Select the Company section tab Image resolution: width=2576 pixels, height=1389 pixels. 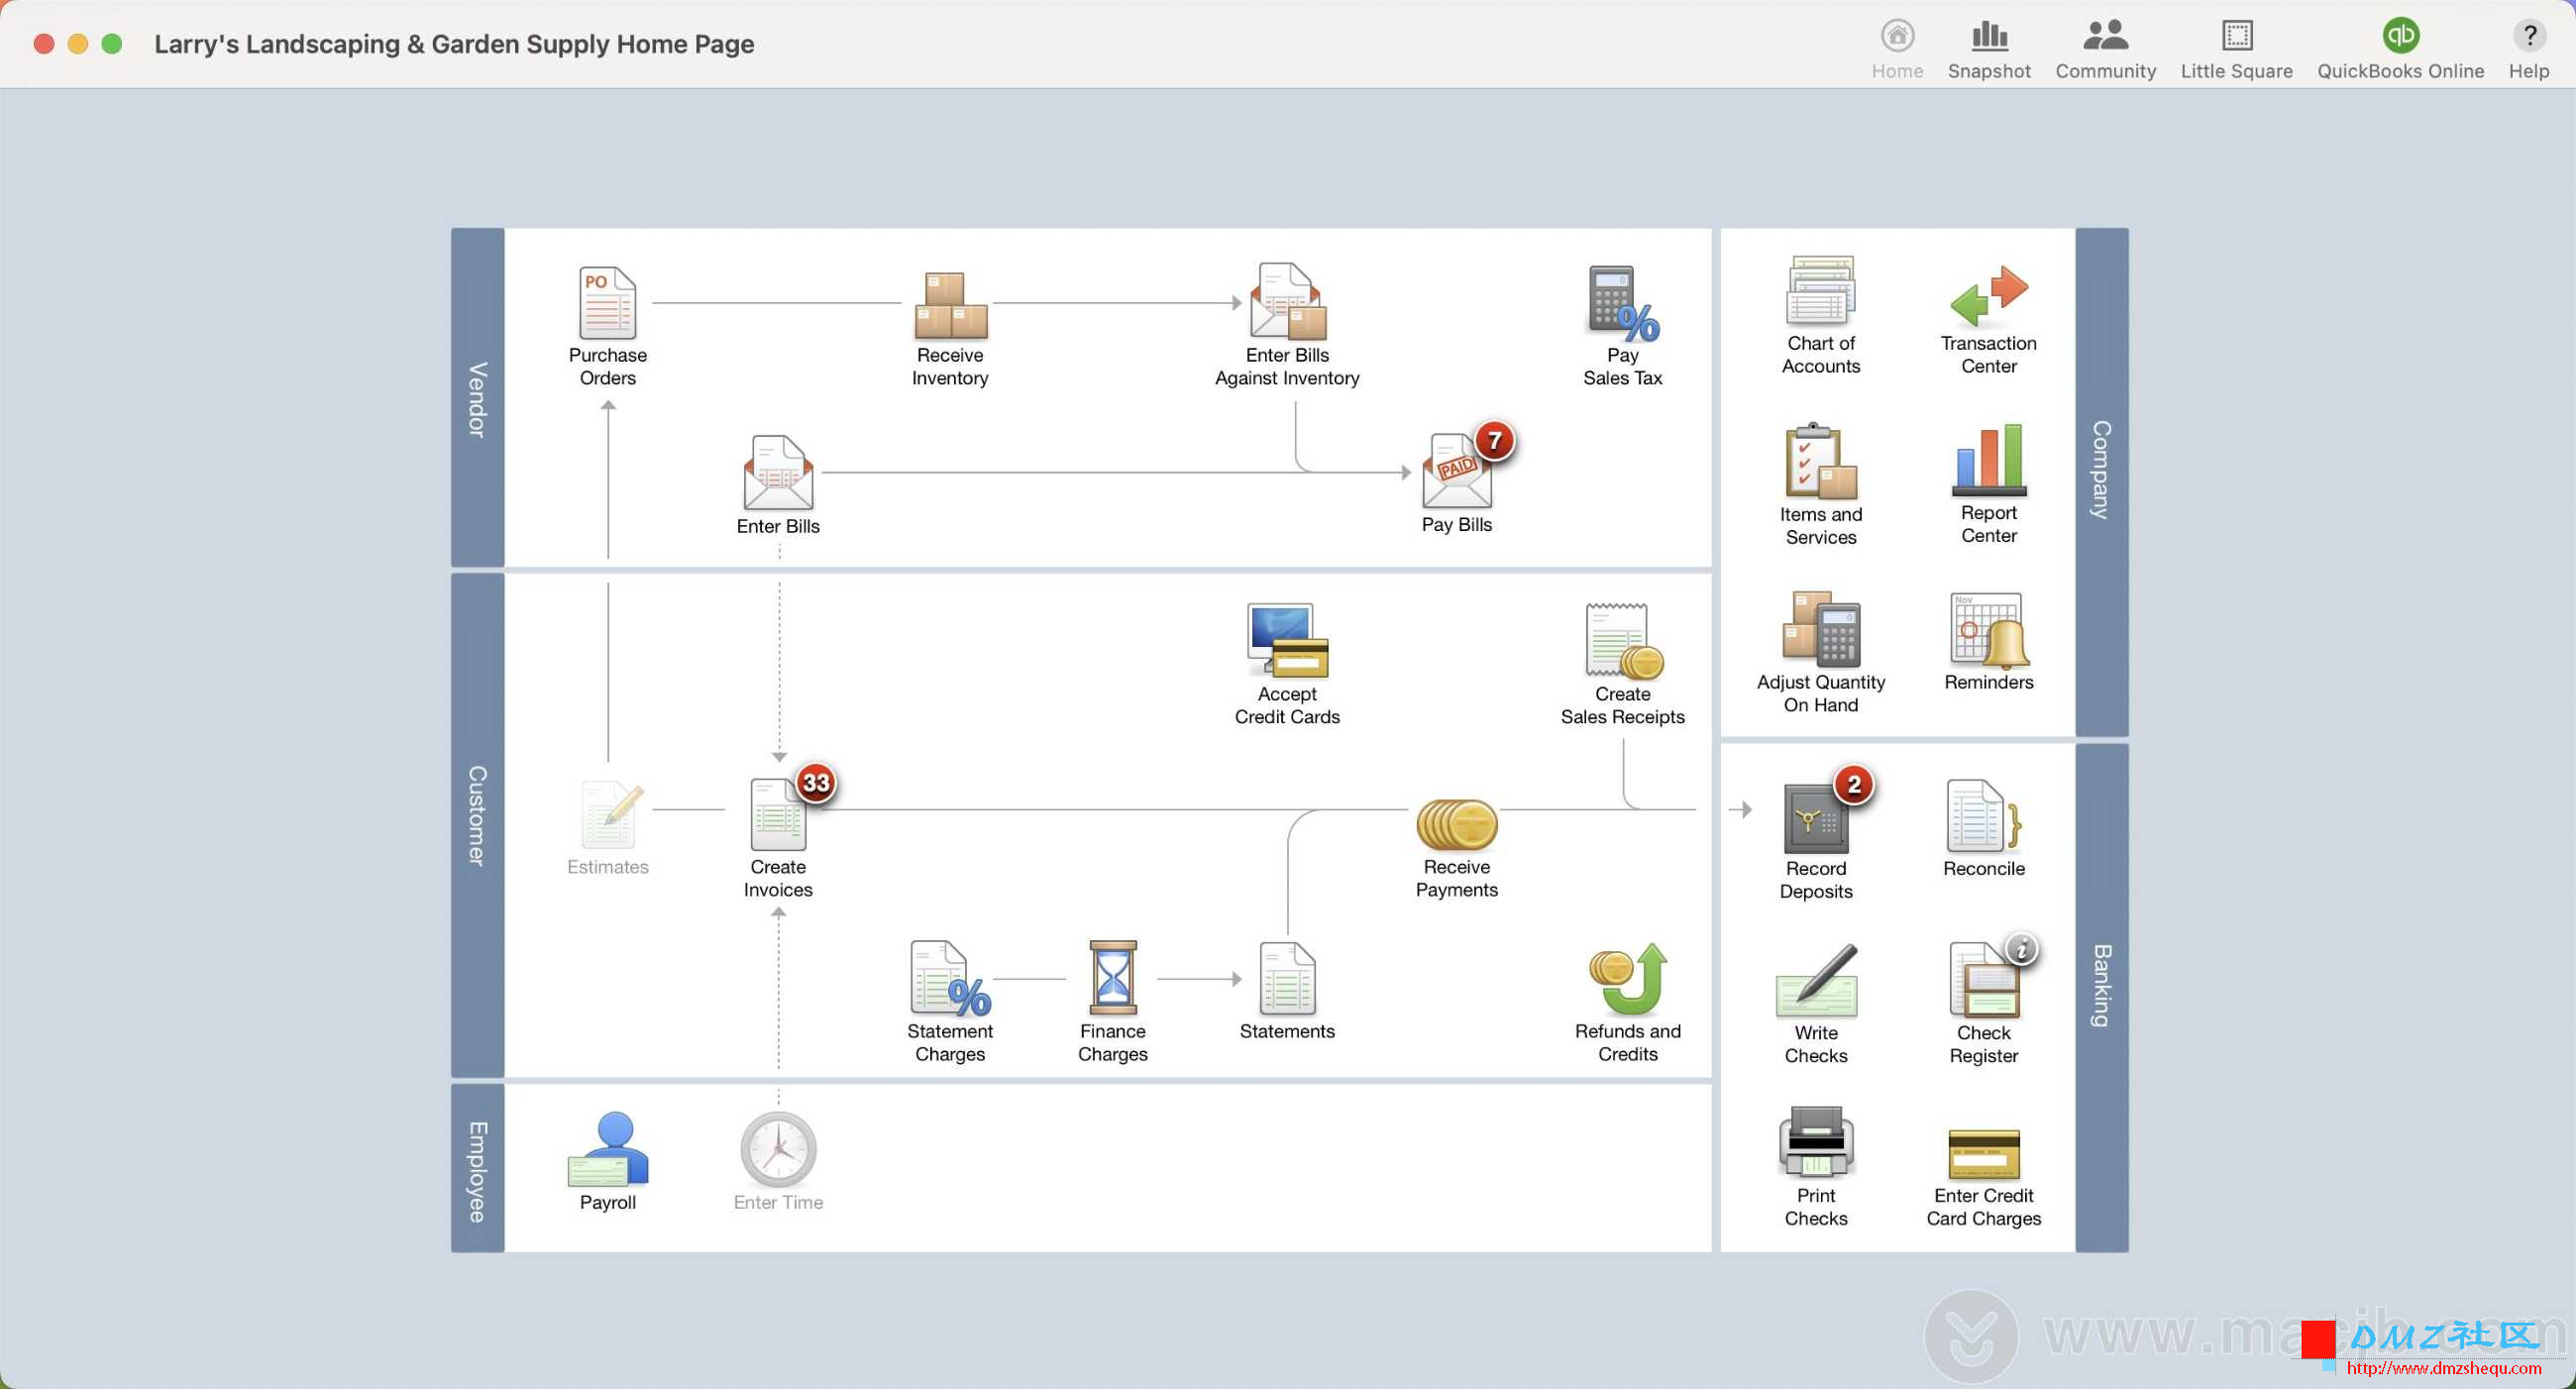click(2101, 482)
